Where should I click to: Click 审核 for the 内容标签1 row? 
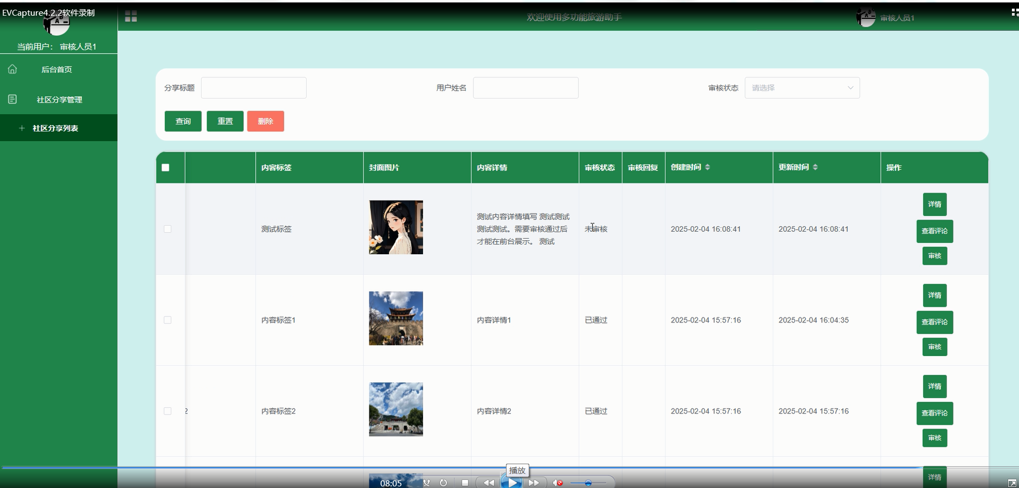934,347
